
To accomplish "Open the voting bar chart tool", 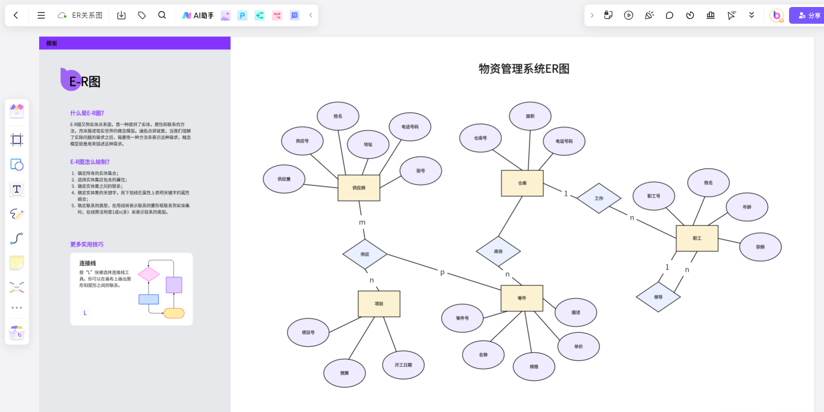I will pyautogui.click(x=711, y=15).
